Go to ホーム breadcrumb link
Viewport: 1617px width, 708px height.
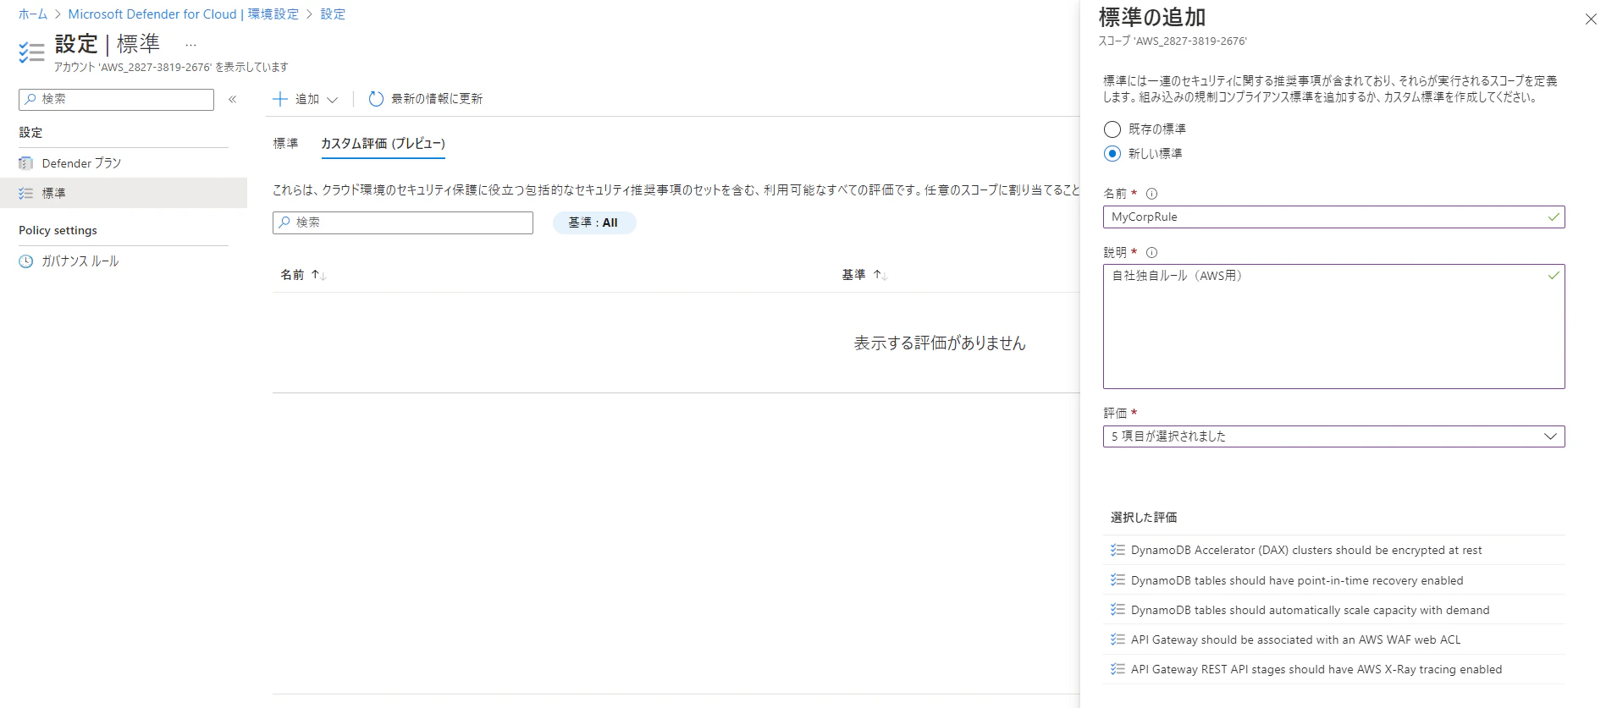[33, 14]
